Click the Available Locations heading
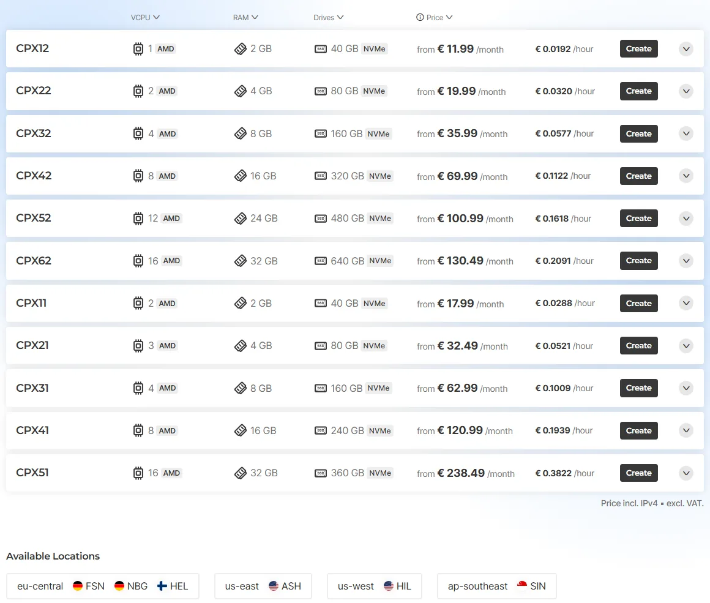This screenshot has height=603, width=710. click(53, 556)
